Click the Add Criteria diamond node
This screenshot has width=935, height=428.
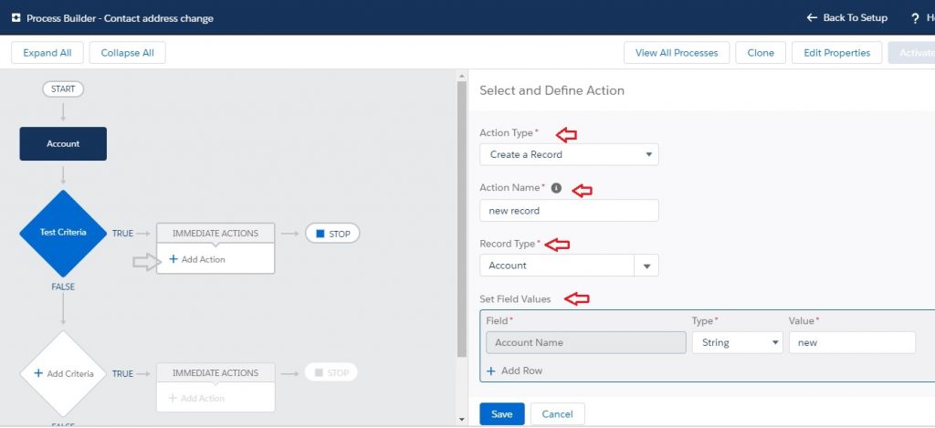[x=63, y=373]
